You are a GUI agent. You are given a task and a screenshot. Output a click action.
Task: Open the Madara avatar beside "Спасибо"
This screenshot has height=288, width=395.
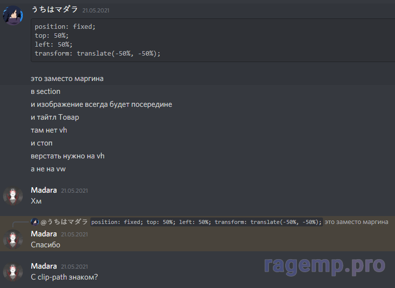[x=12, y=239]
